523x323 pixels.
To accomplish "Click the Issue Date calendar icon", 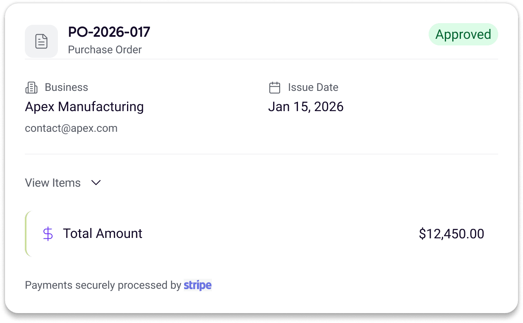I will pos(275,88).
